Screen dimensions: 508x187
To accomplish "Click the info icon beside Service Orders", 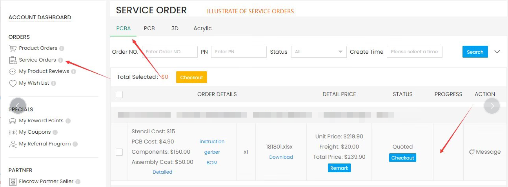I will tap(60, 60).
